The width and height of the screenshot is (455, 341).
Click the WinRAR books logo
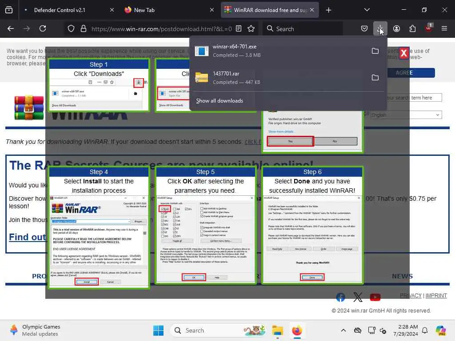(29, 107)
